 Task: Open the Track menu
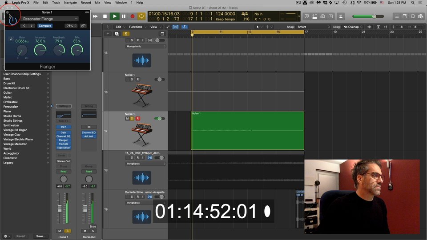56,3
